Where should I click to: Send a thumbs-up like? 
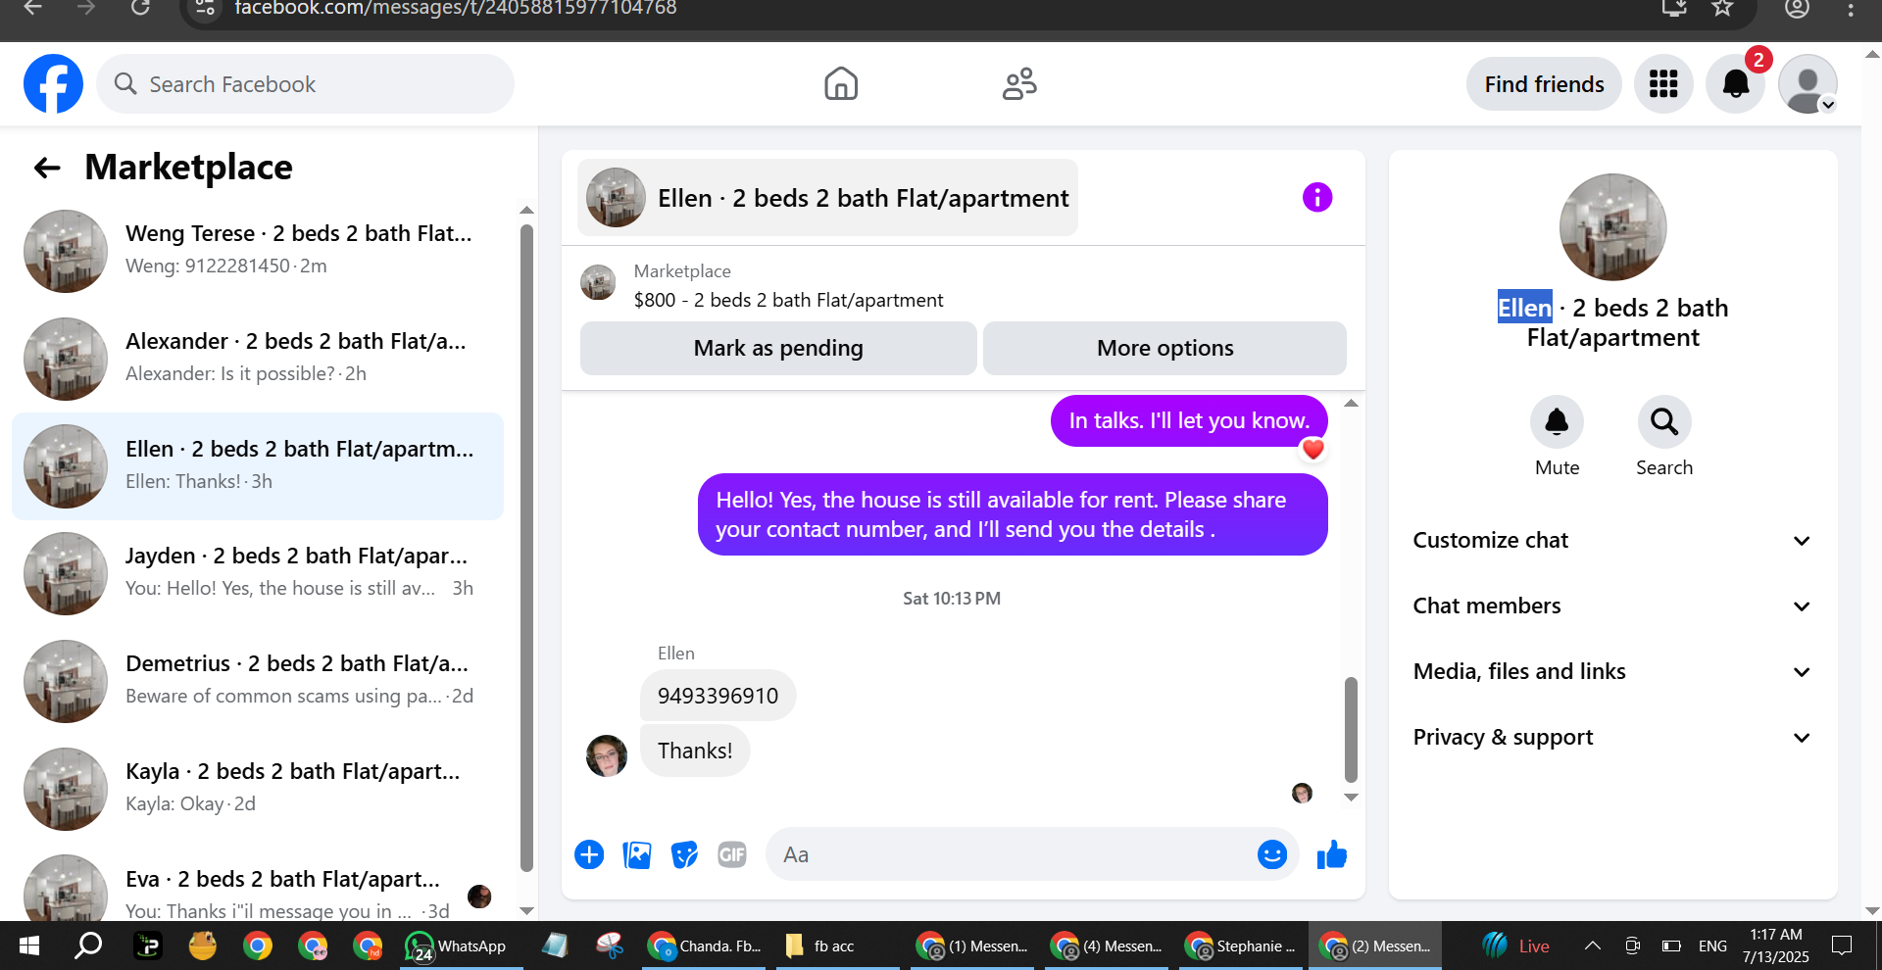coord(1331,854)
